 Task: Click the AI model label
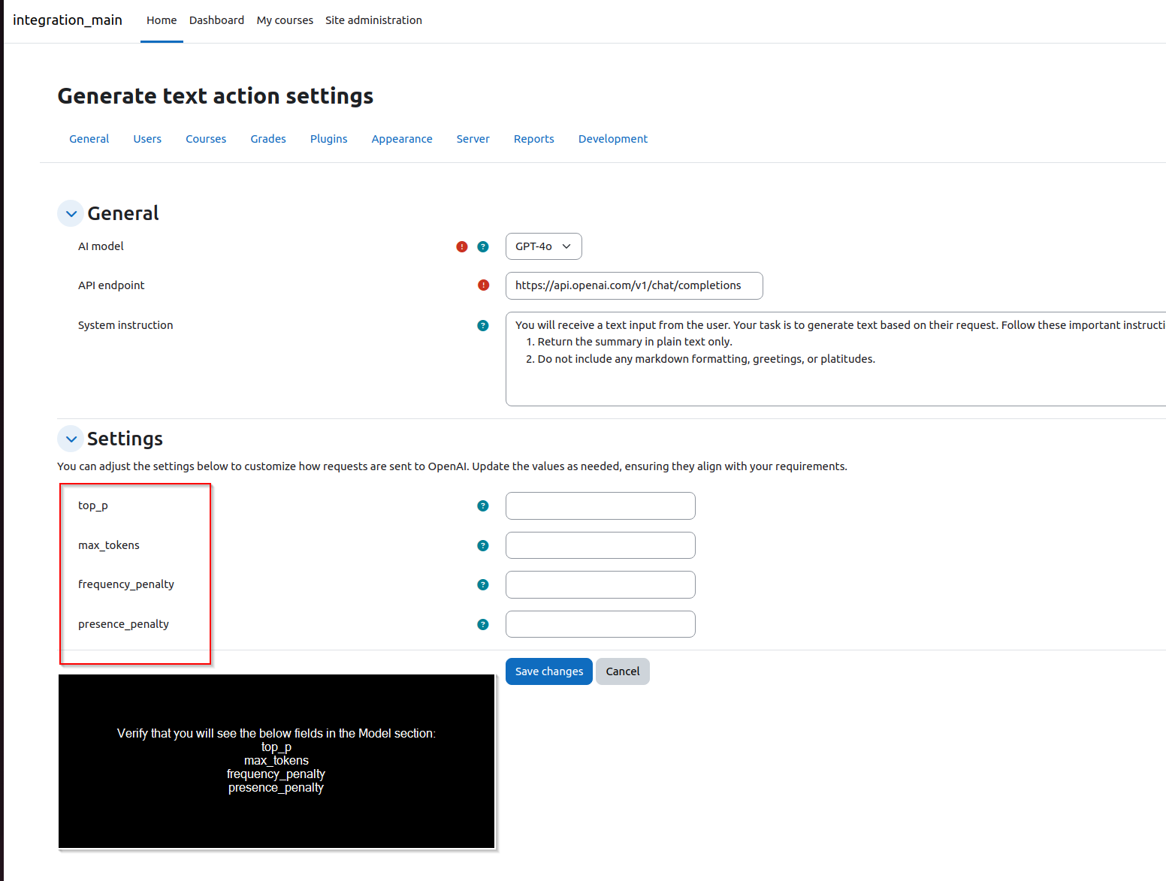[101, 246]
